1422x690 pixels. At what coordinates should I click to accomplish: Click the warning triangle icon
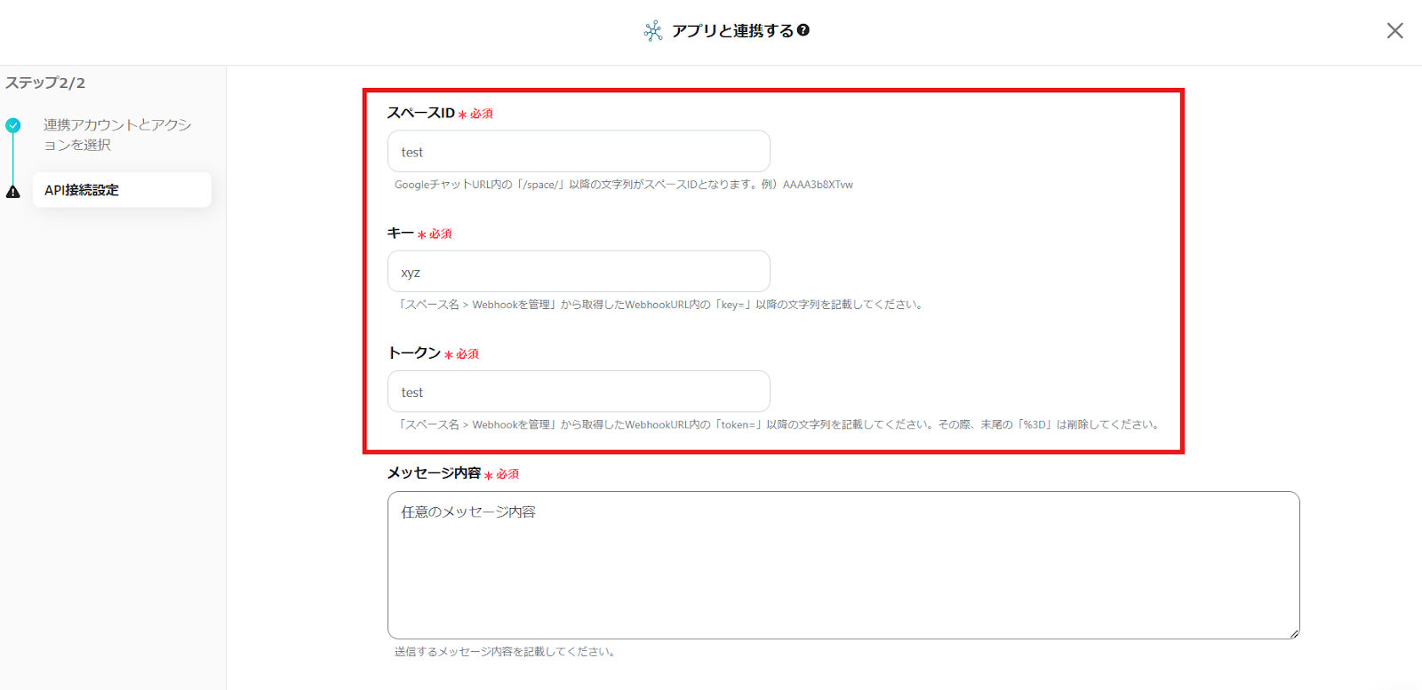(13, 192)
